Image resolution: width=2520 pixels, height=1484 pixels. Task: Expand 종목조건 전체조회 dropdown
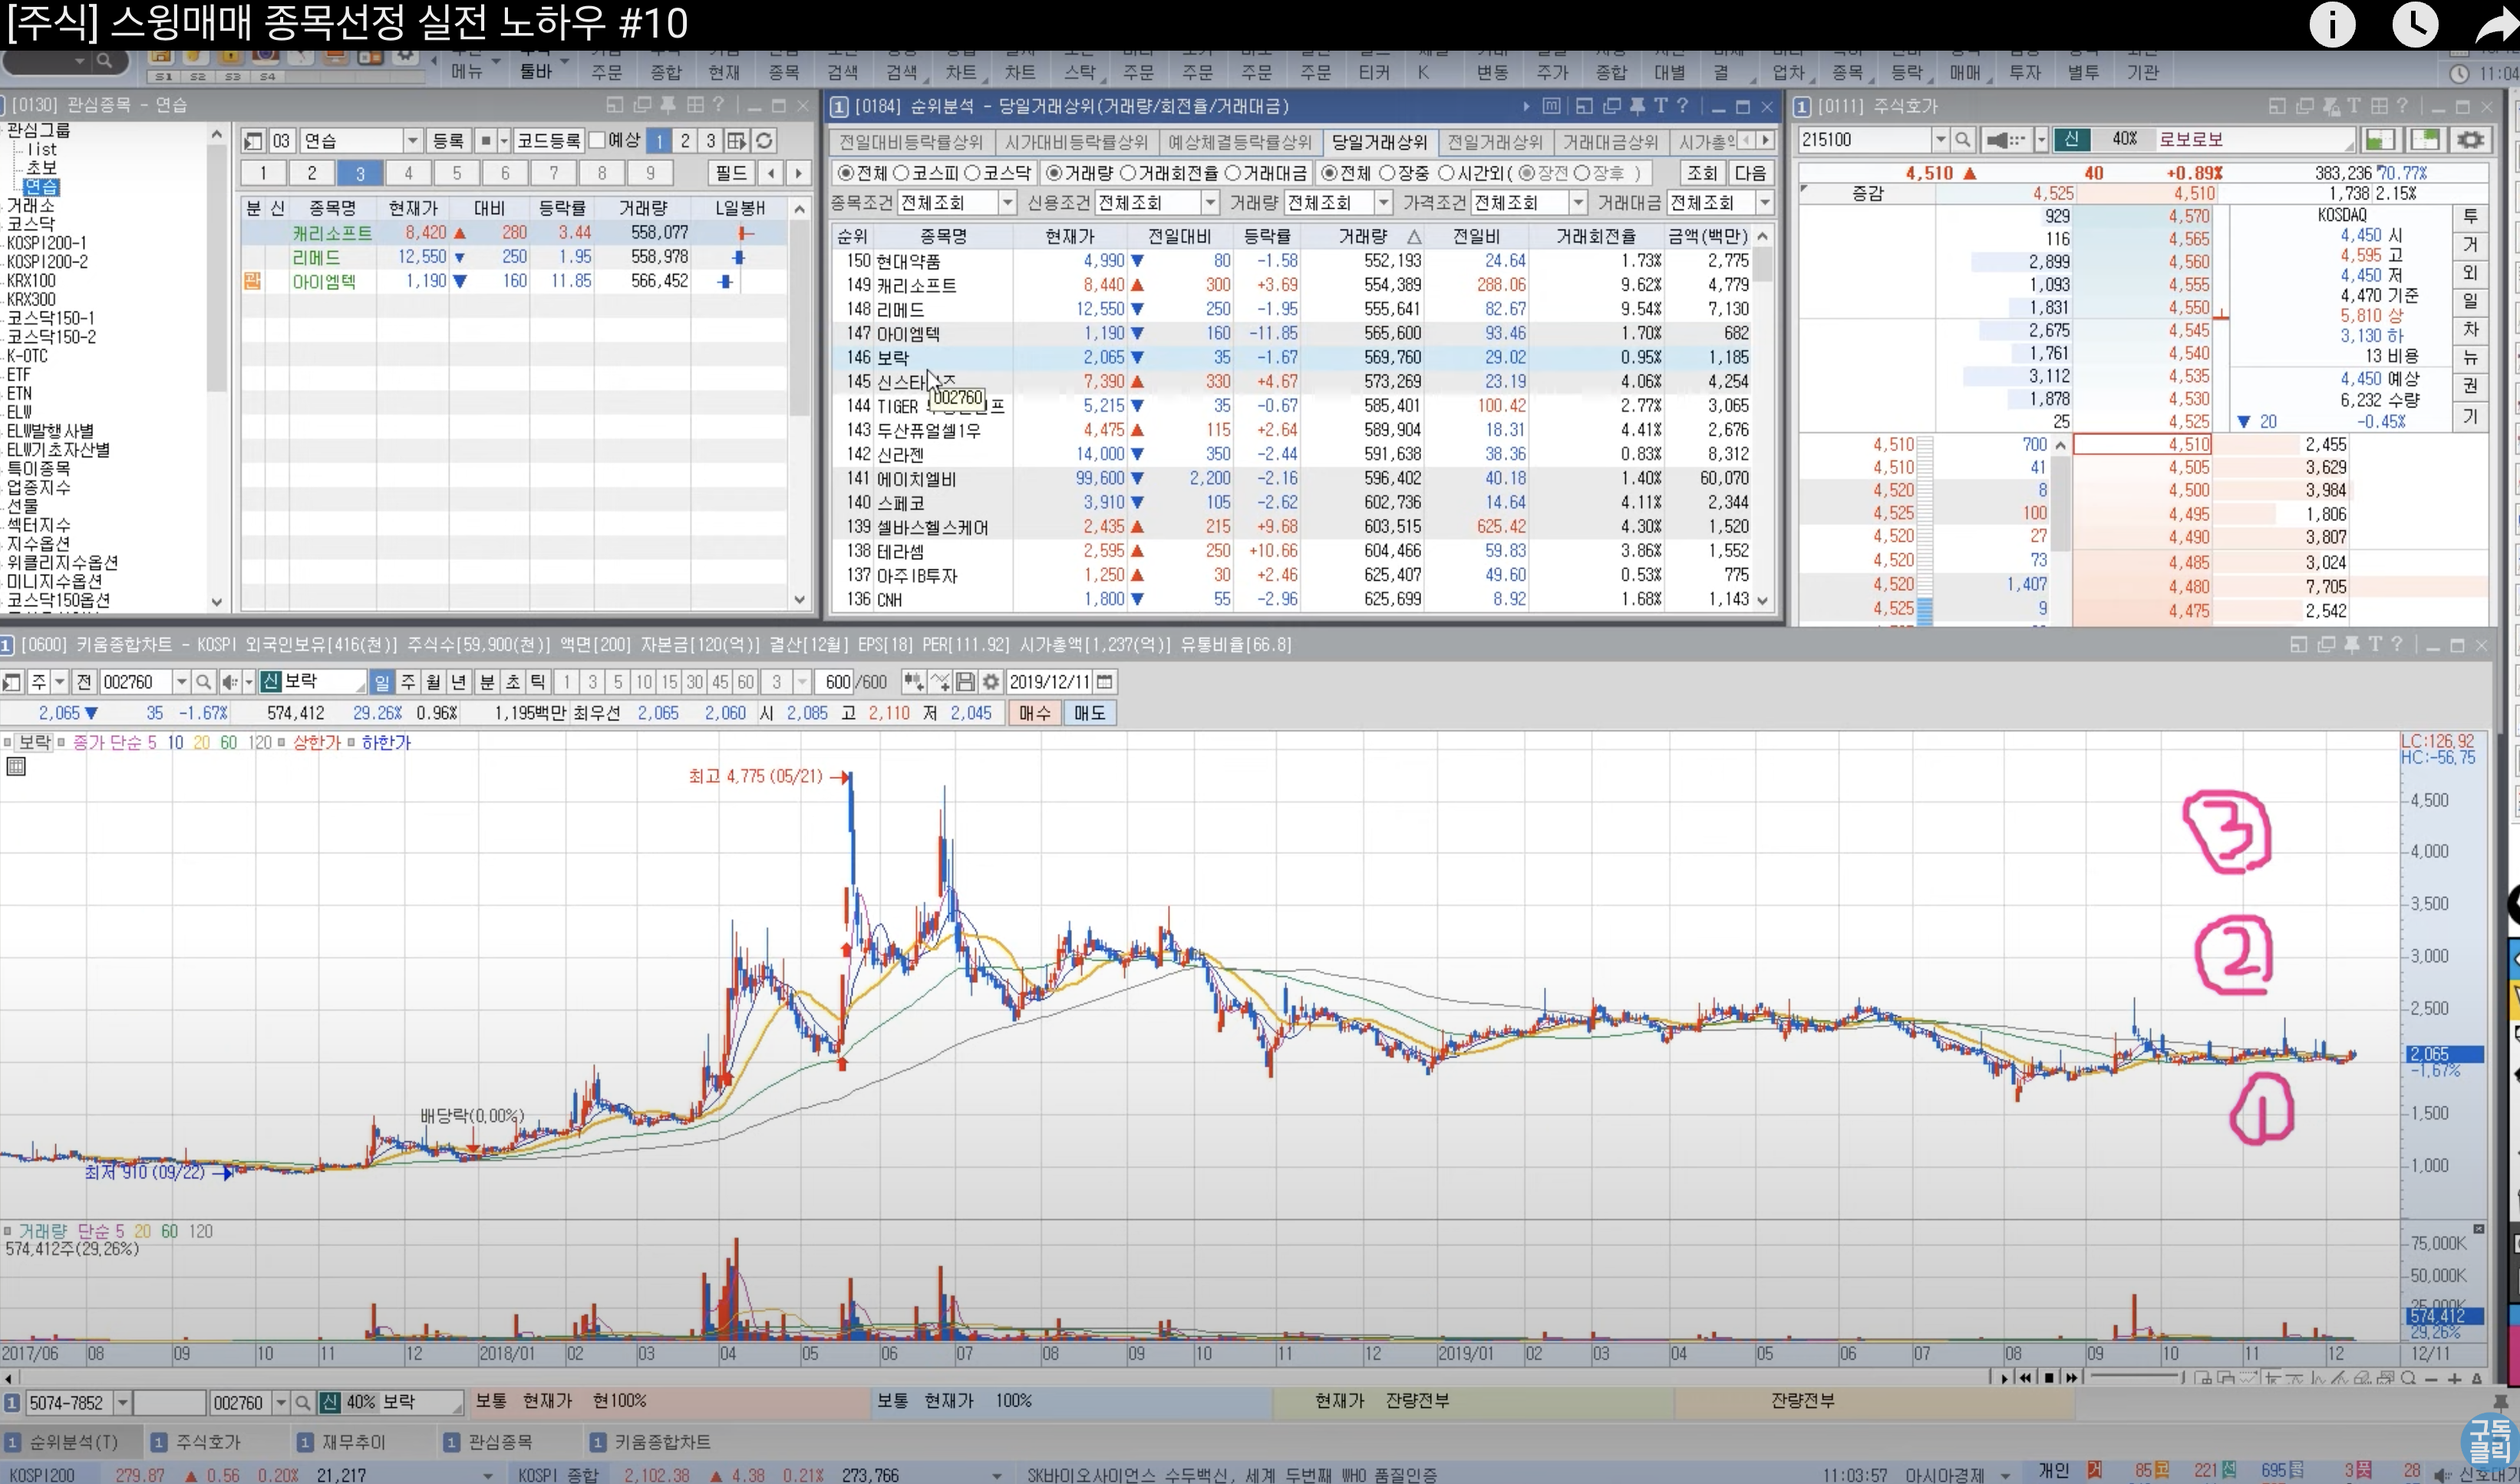(1007, 203)
